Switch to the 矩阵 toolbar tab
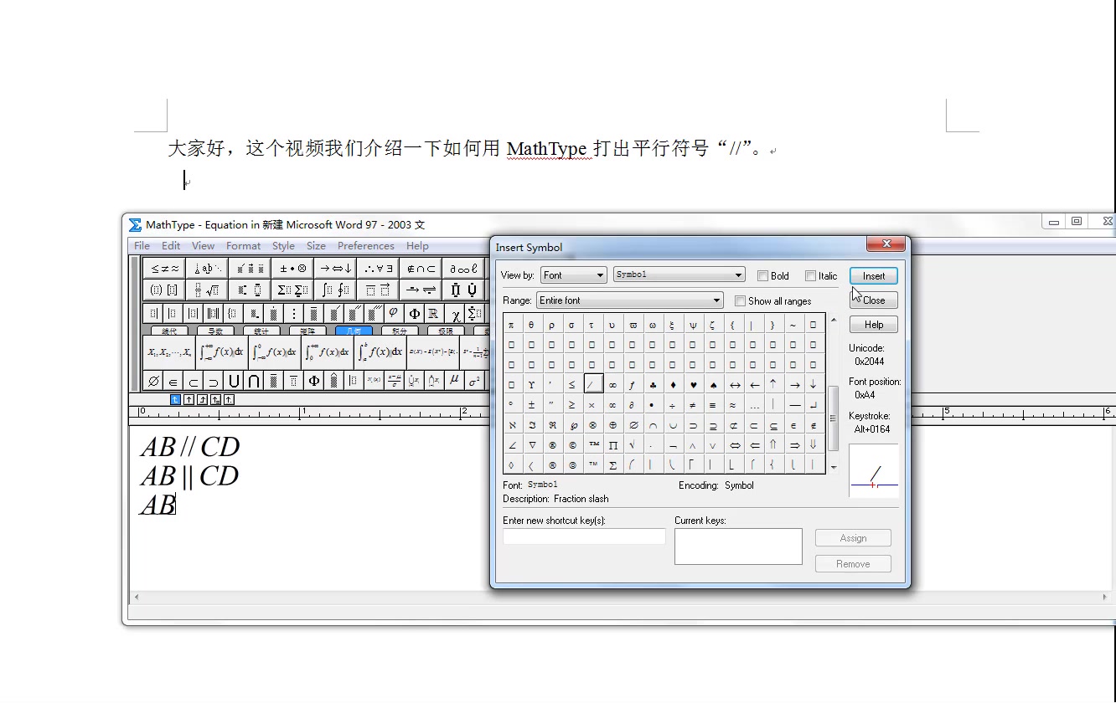 pyautogui.click(x=307, y=331)
